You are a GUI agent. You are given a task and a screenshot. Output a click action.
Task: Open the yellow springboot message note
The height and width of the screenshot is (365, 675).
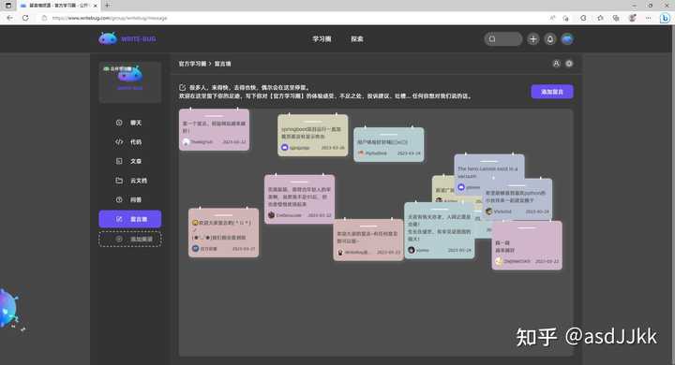click(312, 135)
